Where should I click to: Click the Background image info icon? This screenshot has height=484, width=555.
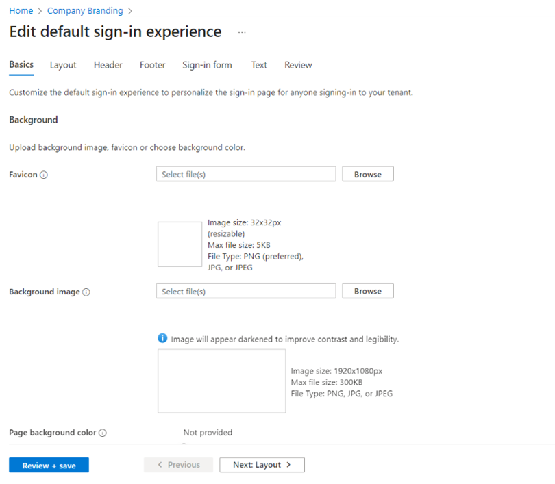click(86, 292)
